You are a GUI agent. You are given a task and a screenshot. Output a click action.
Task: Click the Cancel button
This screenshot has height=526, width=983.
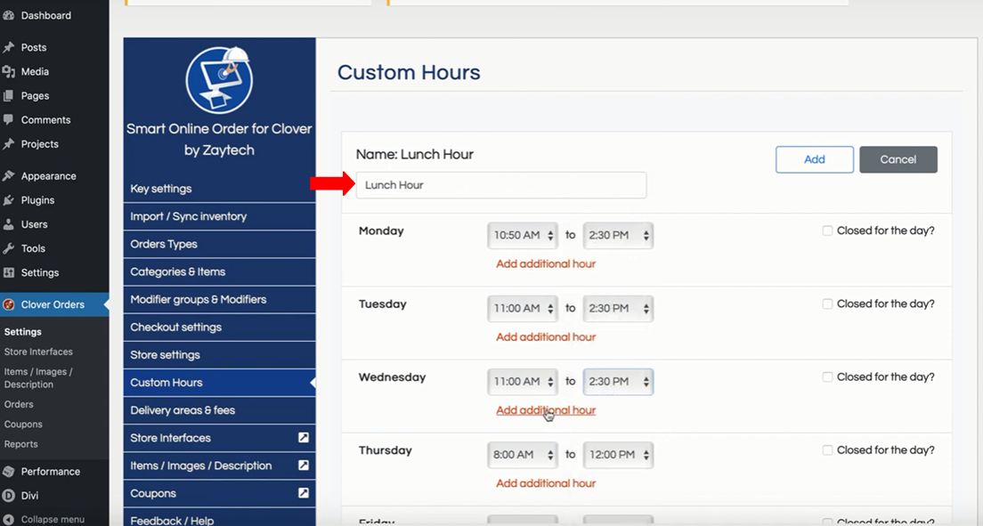tap(898, 160)
